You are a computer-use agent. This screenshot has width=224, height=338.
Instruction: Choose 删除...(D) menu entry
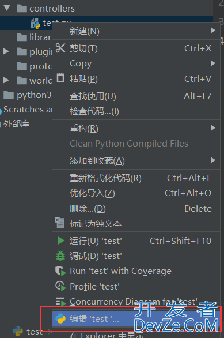click(x=136, y=208)
